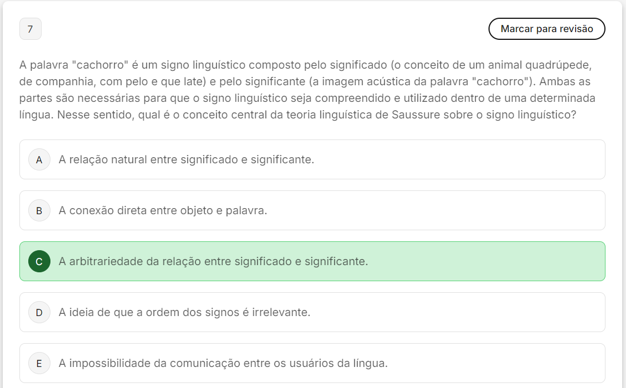Choose answer 'A conexão direta entre objeto e palavra'
Screen dimensions: 626x388
[162, 211]
